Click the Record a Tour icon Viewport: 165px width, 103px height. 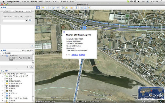coord(58,7)
